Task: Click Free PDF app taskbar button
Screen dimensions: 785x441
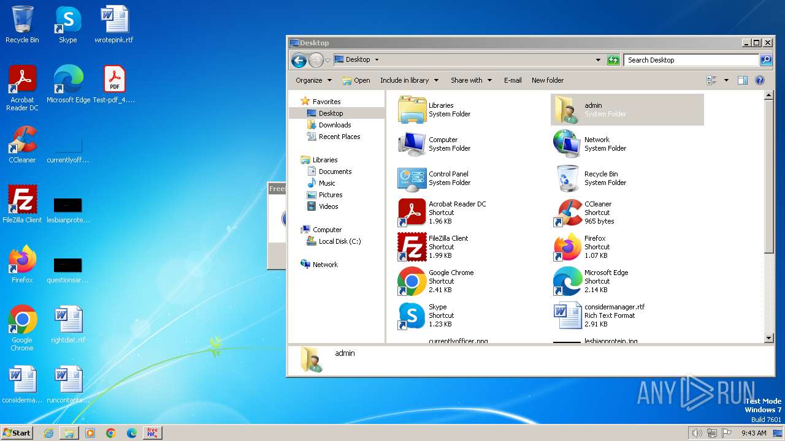Action: tap(152, 433)
